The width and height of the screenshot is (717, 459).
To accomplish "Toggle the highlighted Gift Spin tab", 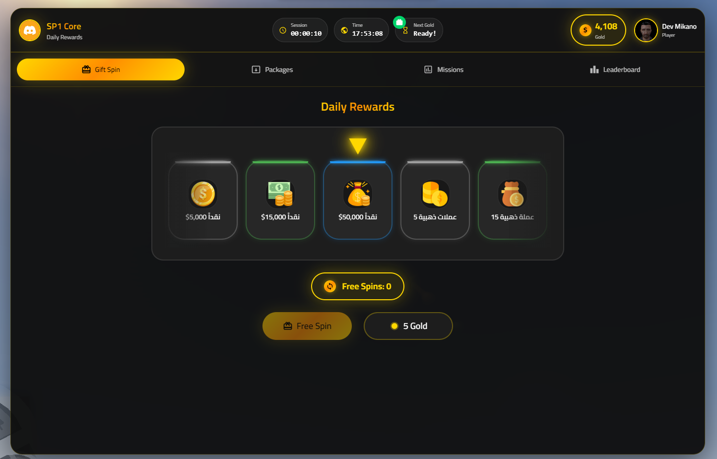I will (101, 69).
